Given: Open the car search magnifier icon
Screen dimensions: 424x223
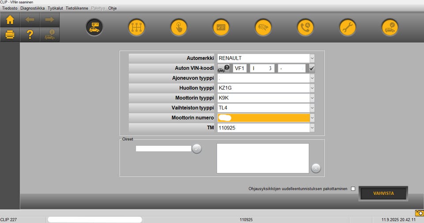Looking at the screenshot, I should 263,27.
